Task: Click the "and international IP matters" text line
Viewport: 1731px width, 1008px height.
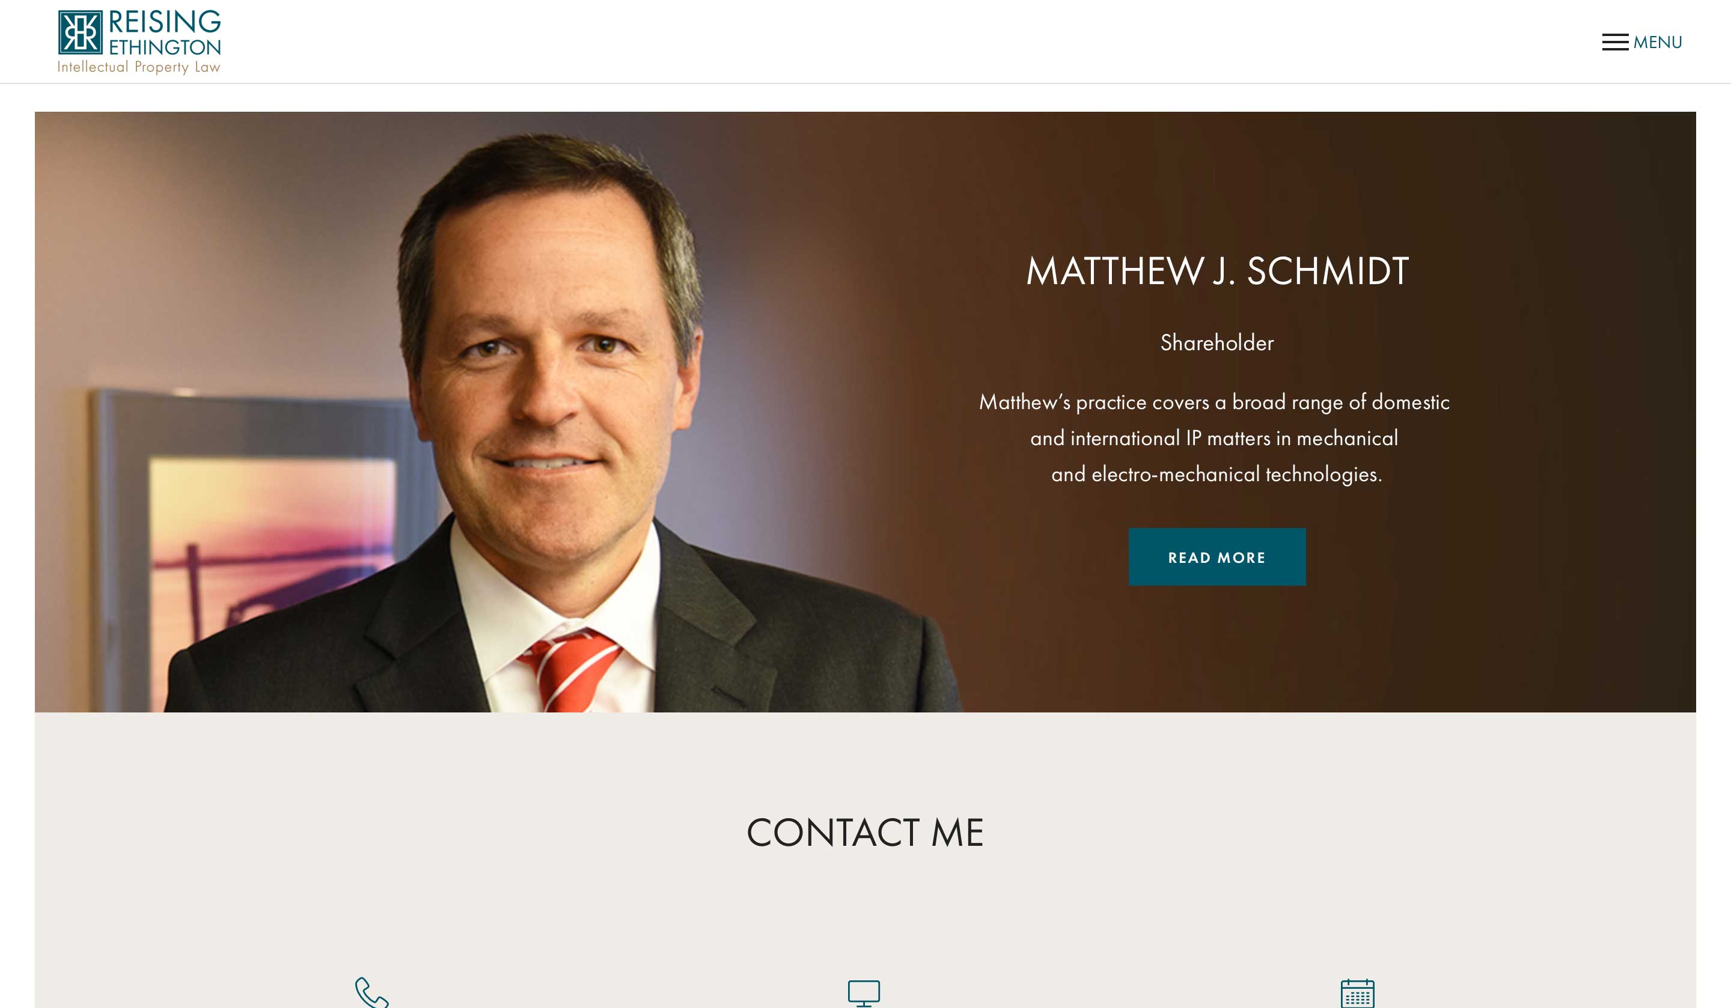Action: 1214,438
